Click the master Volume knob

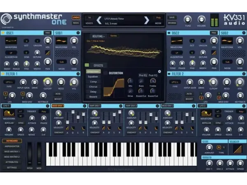pyautogui.click(x=201, y=19)
